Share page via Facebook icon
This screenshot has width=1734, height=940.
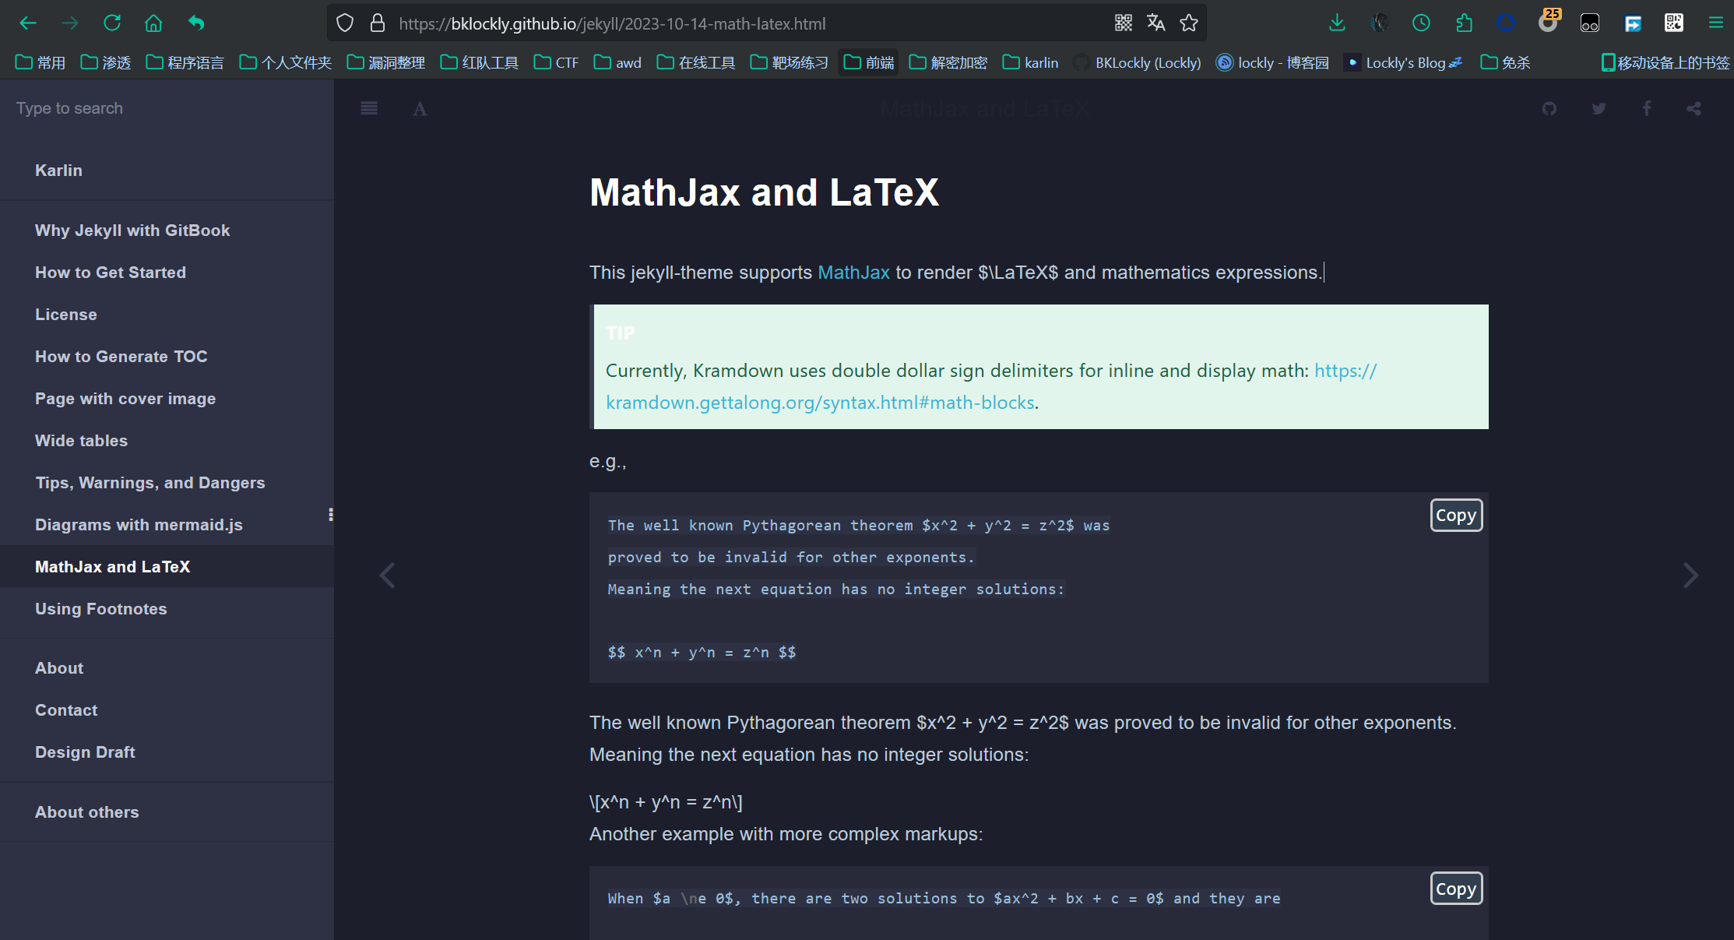point(1647,109)
